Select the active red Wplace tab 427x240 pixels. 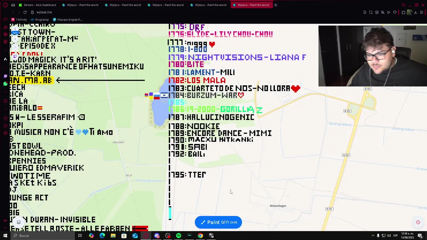click(x=251, y=5)
